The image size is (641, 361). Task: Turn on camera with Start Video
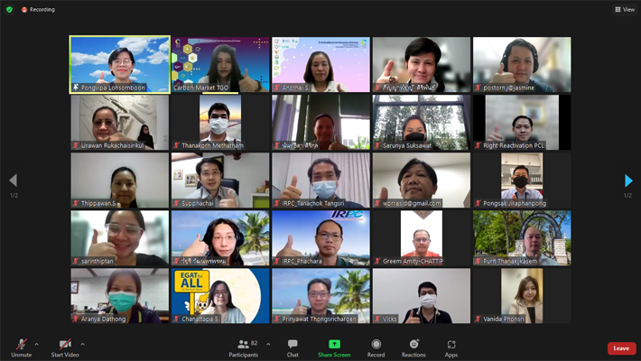[x=65, y=347]
